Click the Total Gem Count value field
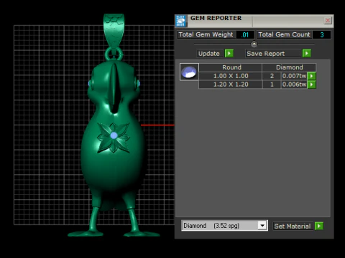This screenshot has width=345, height=258. 322,35
